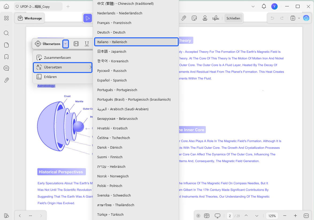Viewport: 314px width, 220px height.
Task: Open the Übersetzen submenu entry
Action: [63, 67]
